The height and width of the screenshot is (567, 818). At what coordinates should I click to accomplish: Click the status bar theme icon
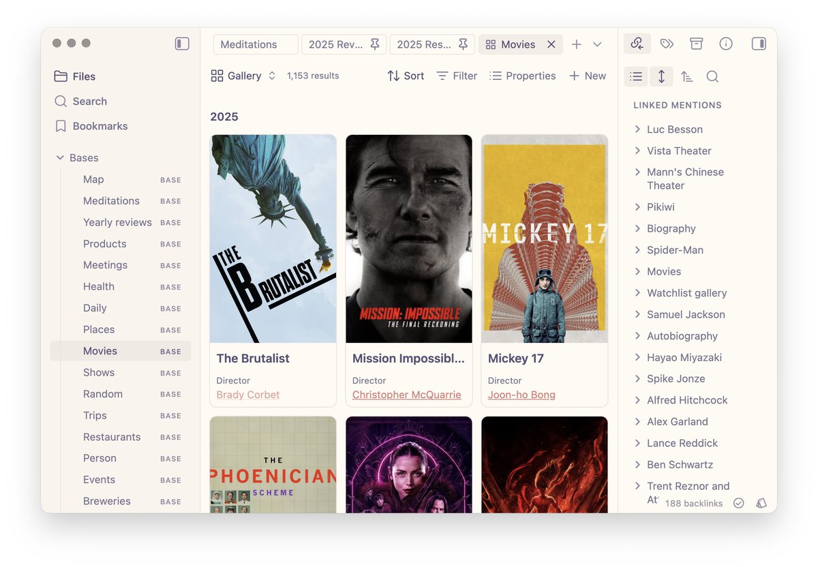tap(761, 503)
